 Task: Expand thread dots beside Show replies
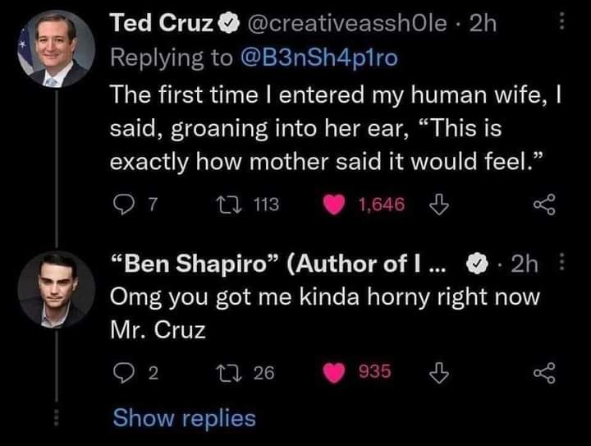click(x=56, y=418)
